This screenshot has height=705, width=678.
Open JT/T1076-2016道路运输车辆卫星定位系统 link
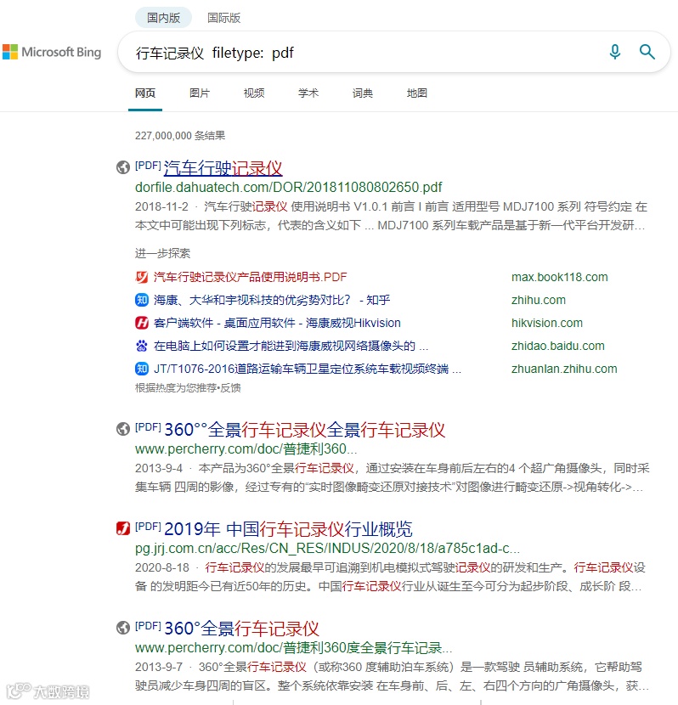pyautogui.click(x=308, y=369)
